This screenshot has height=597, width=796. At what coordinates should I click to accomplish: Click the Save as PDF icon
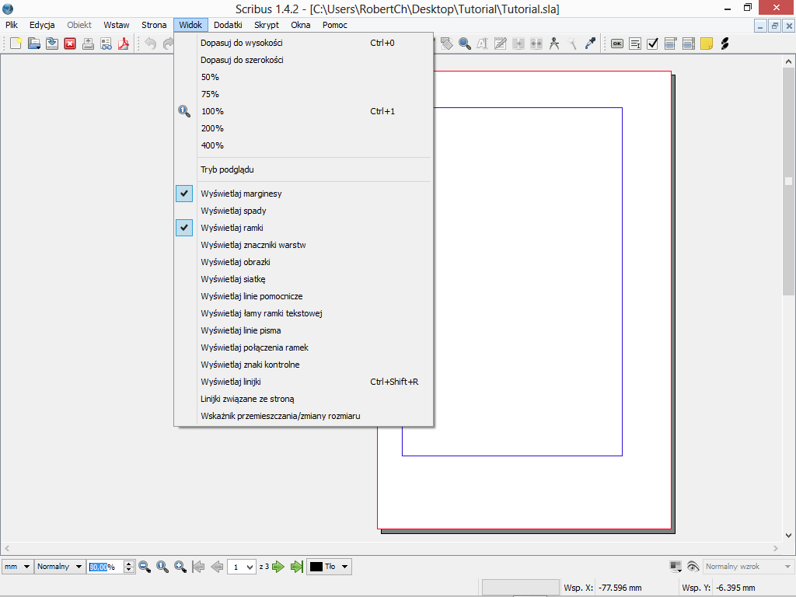point(124,44)
